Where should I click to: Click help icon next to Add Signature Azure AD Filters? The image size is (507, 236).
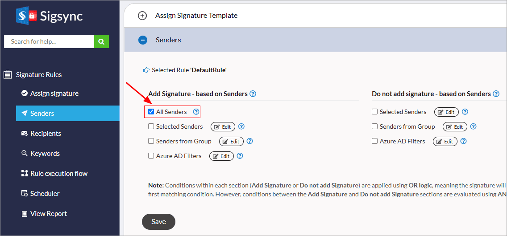pos(240,156)
